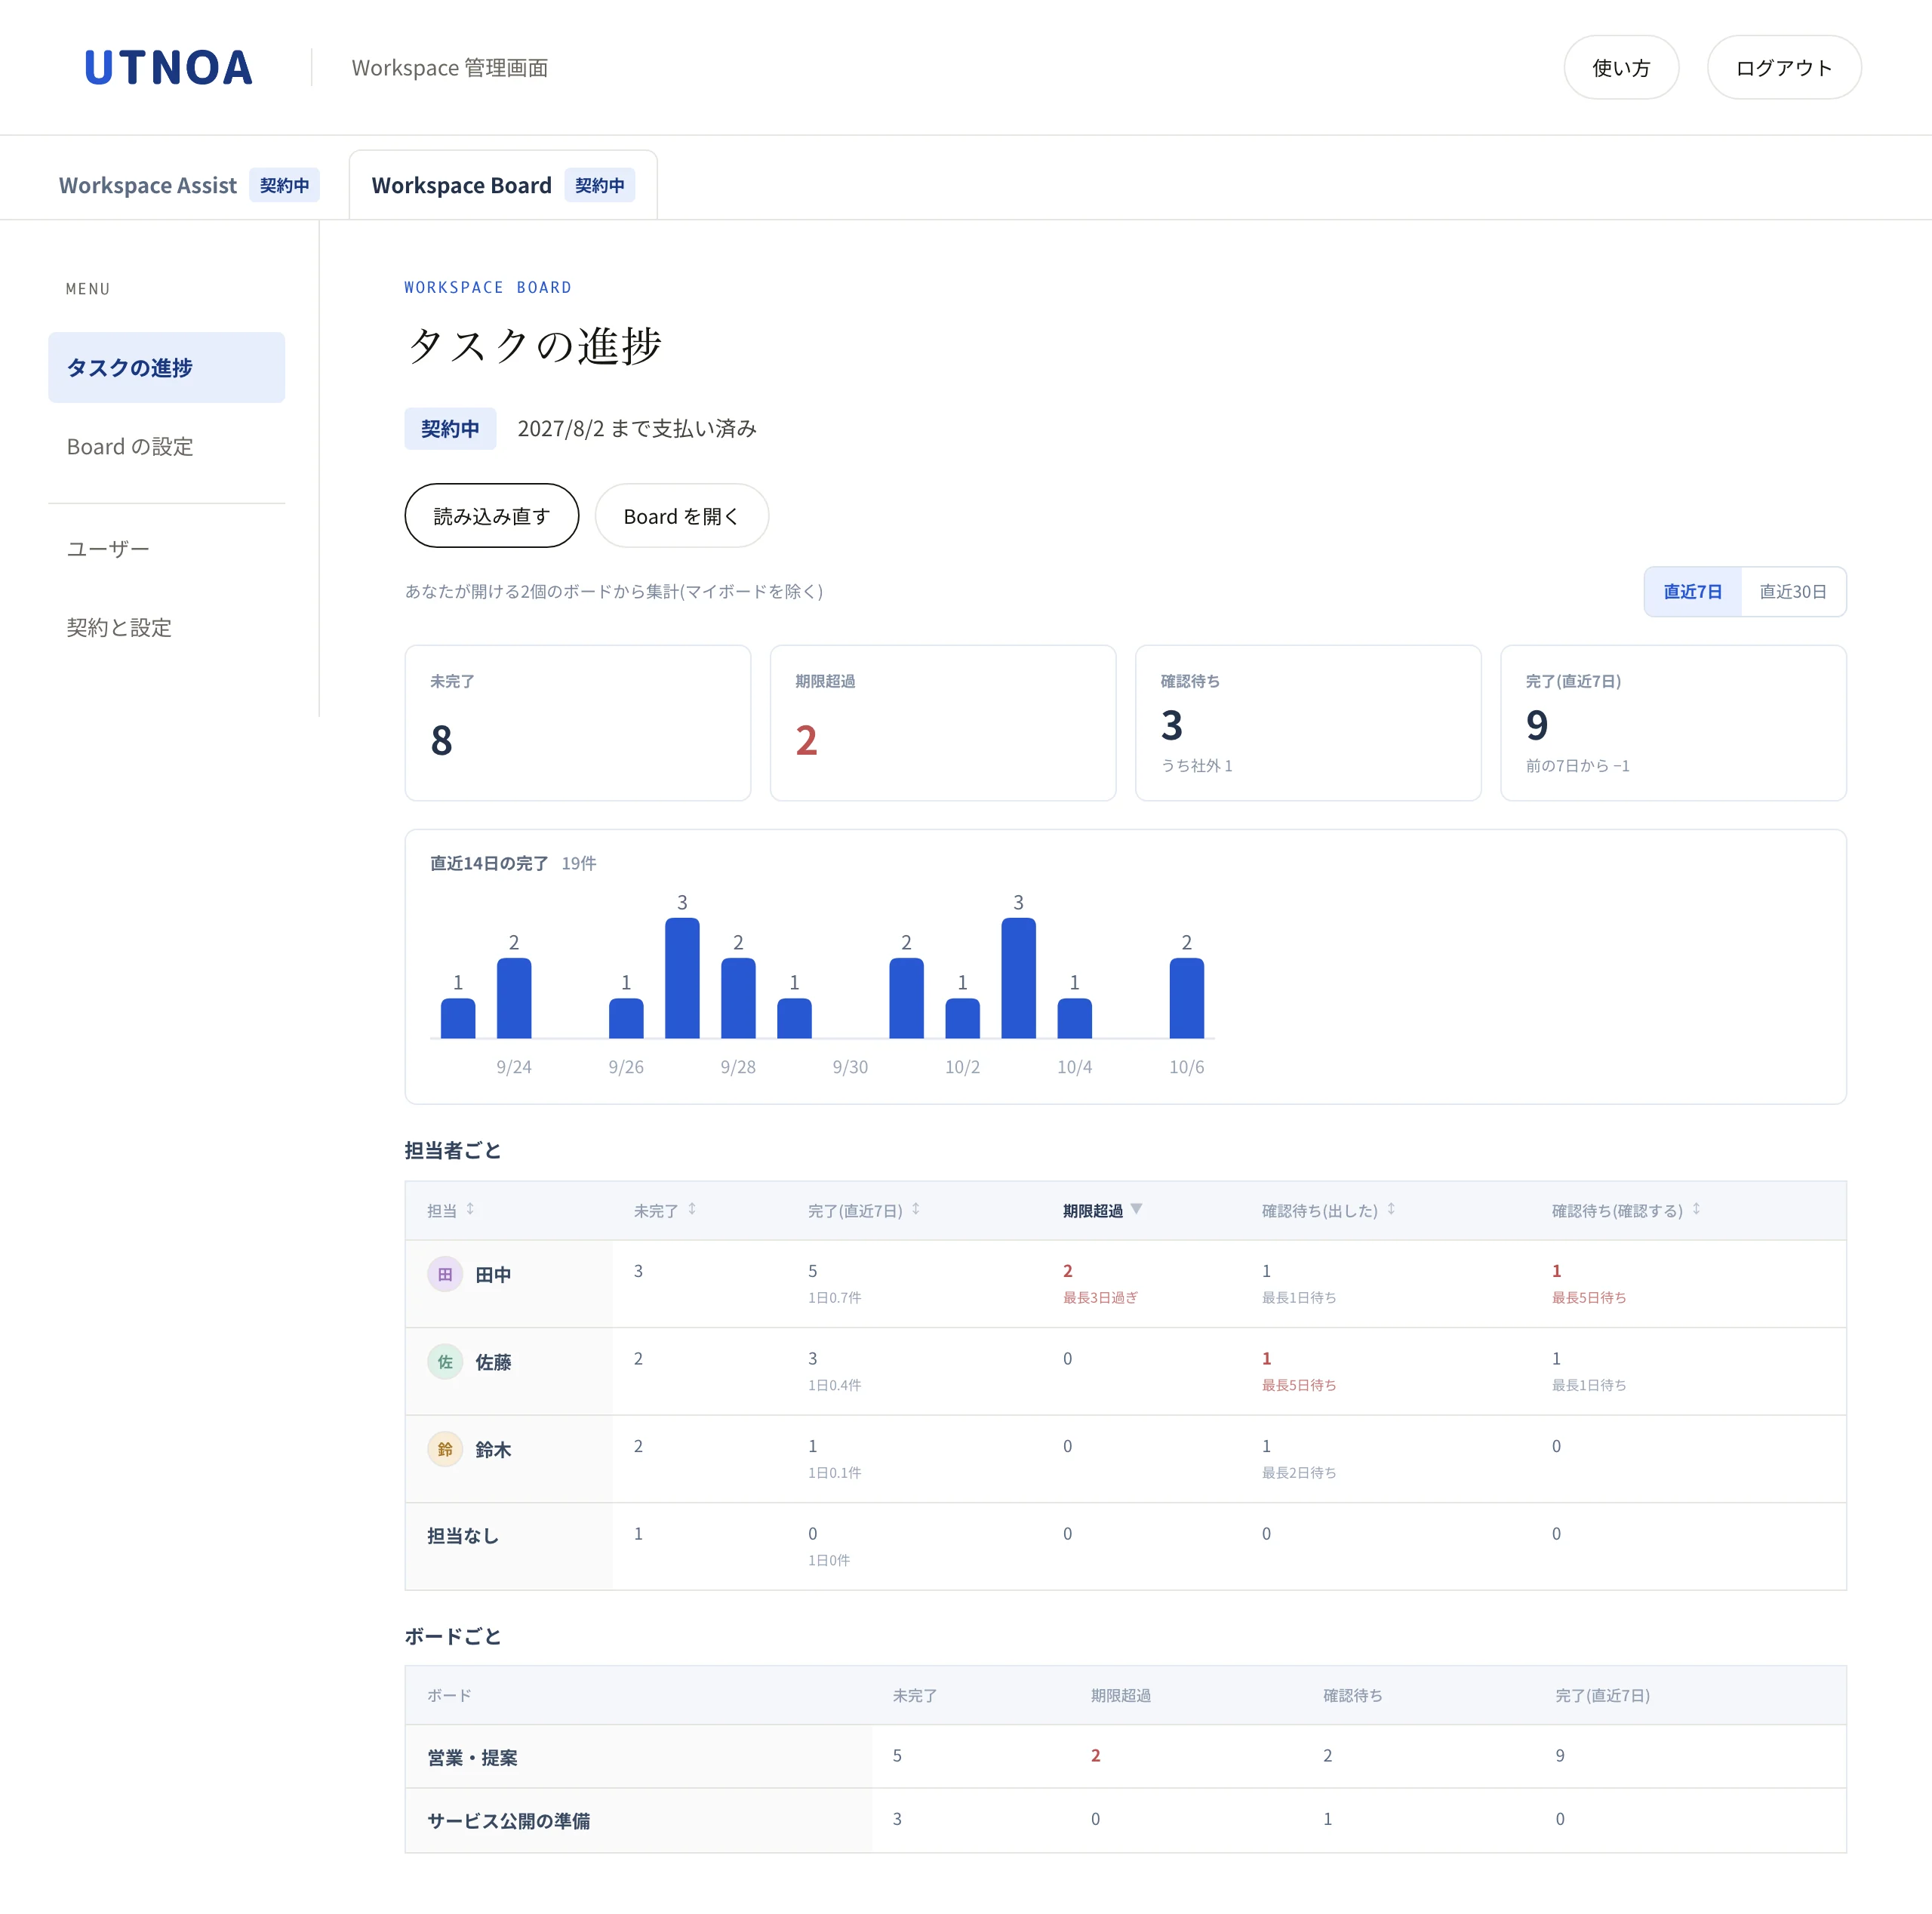
Task: Click the 鈴木 name in the table
Action: click(493, 1450)
